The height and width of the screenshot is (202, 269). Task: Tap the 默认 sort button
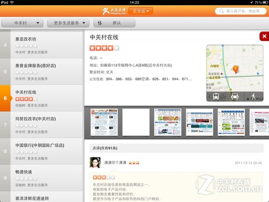114,23
